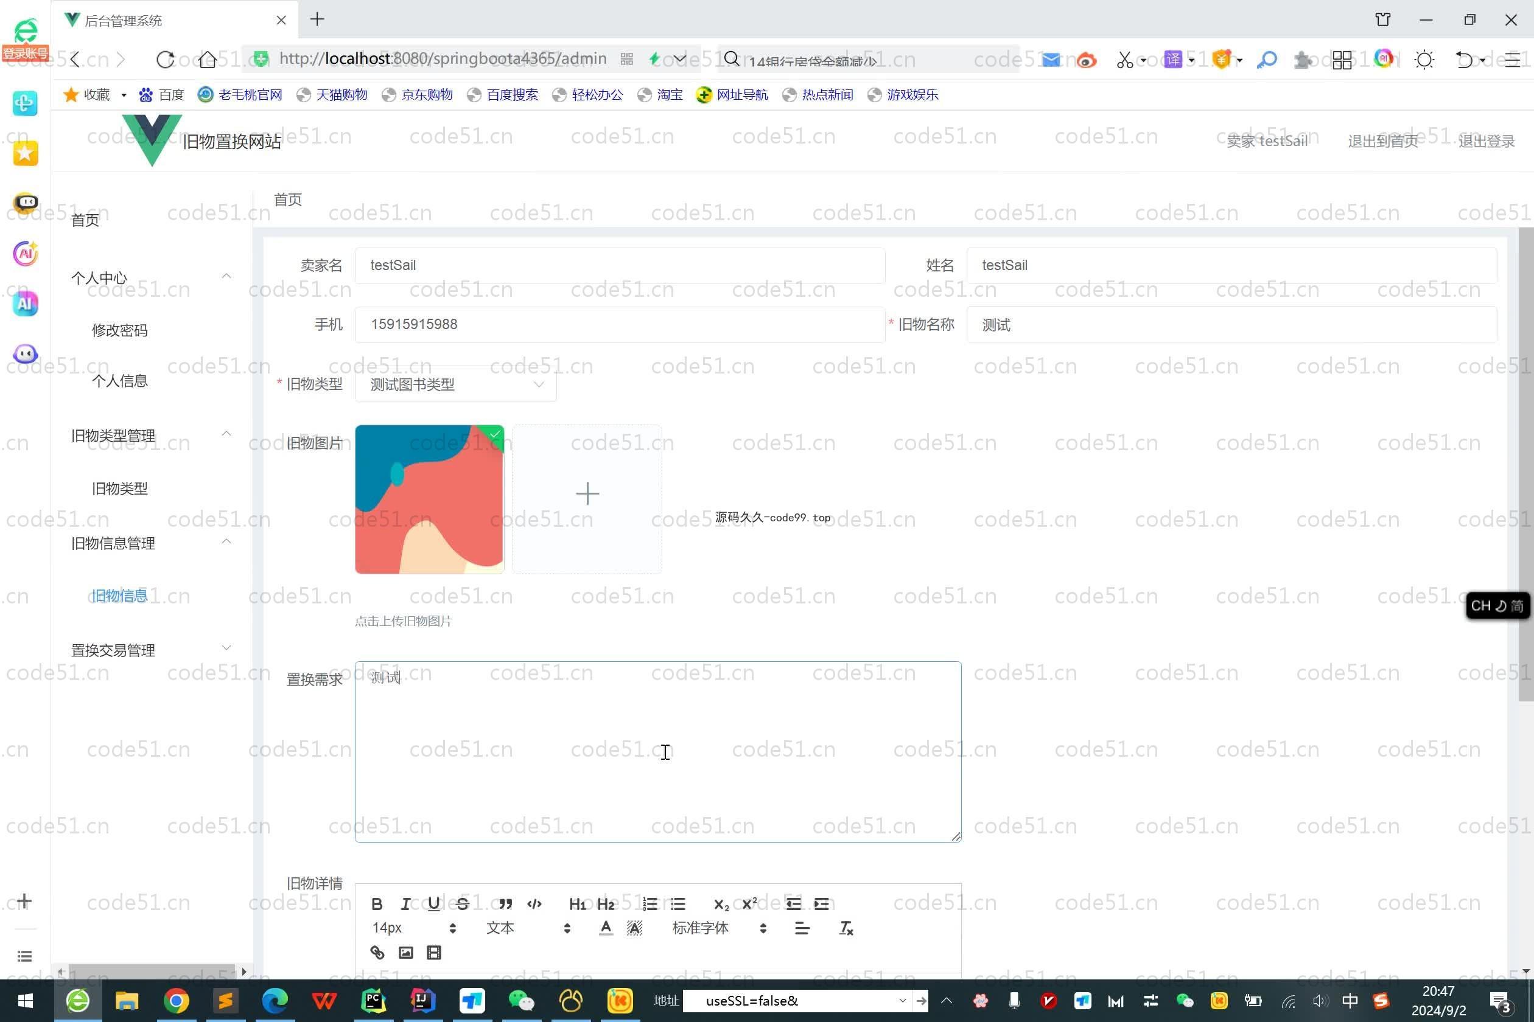Image resolution: width=1534 pixels, height=1022 pixels.
Task: Click the 置换需求 text area
Action: pos(658,751)
